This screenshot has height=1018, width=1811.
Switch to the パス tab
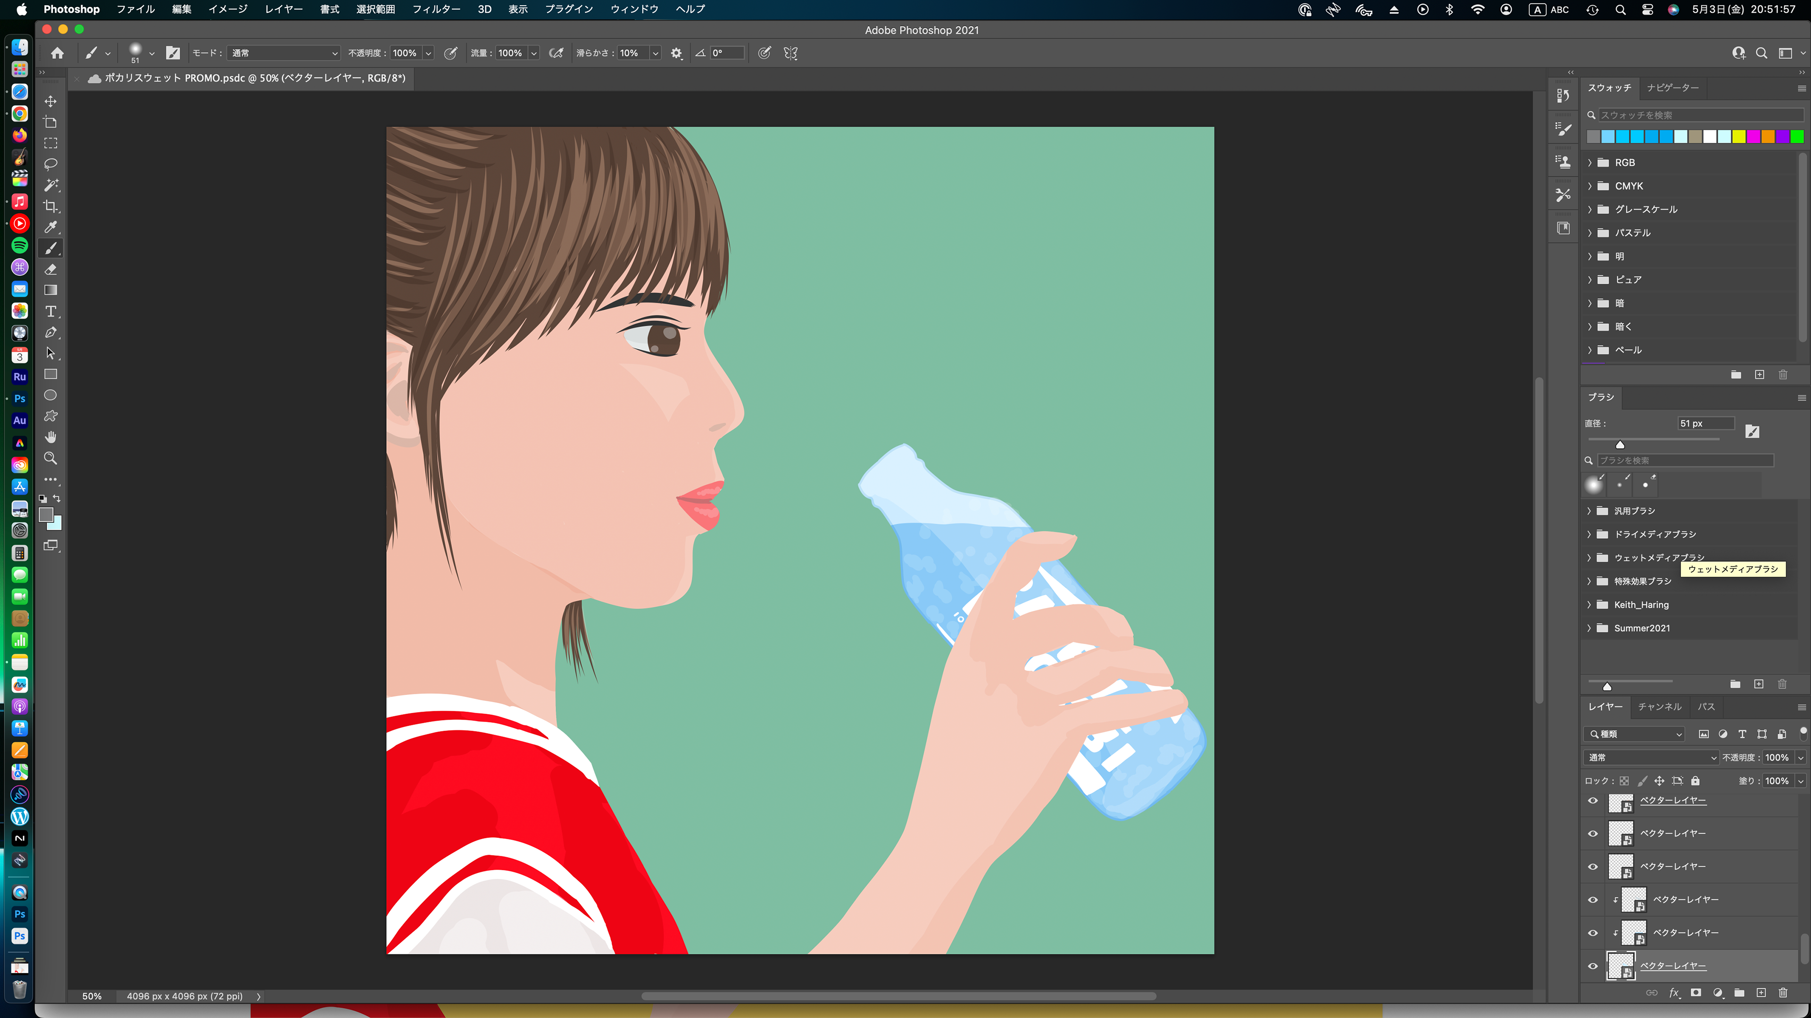pyautogui.click(x=1706, y=707)
